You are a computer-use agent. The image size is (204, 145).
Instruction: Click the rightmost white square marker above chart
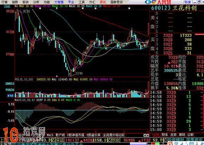(129, 8)
